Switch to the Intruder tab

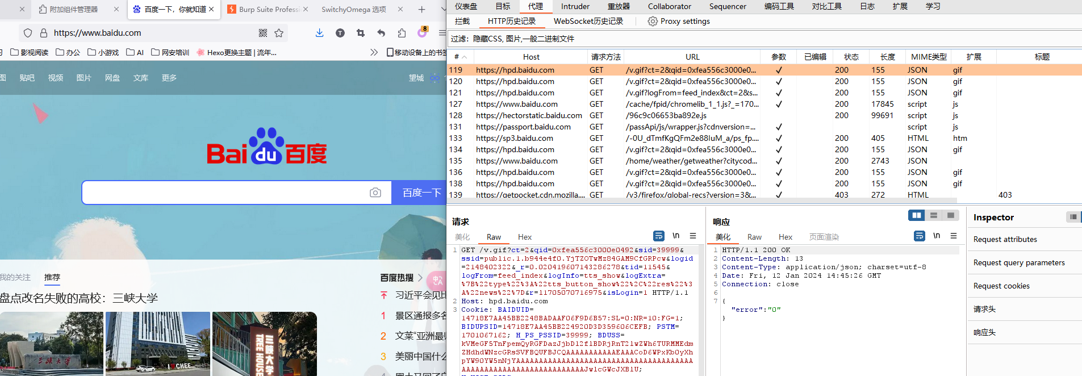[x=575, y=6]
